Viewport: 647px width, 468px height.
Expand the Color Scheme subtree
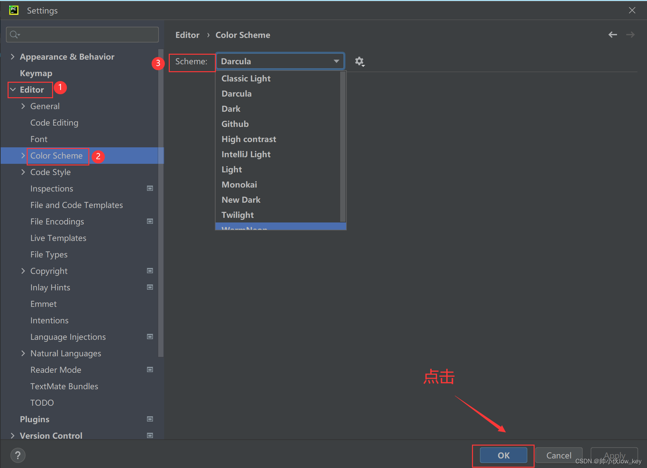point(23,156)
